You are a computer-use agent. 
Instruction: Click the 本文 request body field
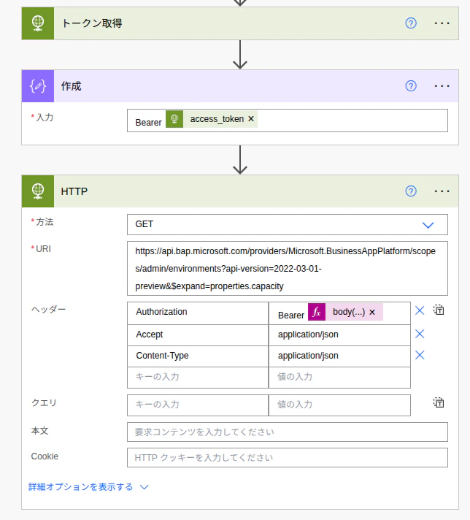click(288, 432)
